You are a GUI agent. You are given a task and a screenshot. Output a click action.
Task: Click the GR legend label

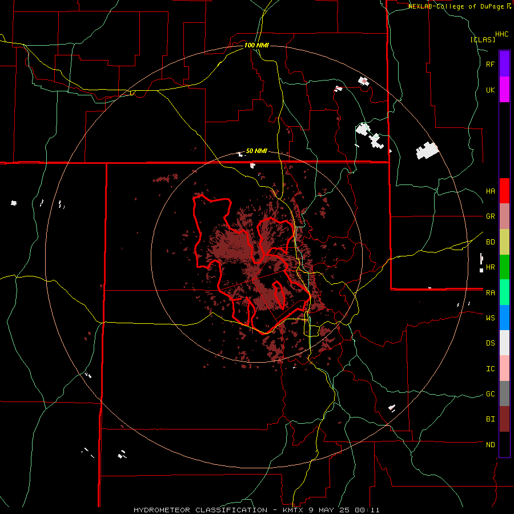(490, 216)
